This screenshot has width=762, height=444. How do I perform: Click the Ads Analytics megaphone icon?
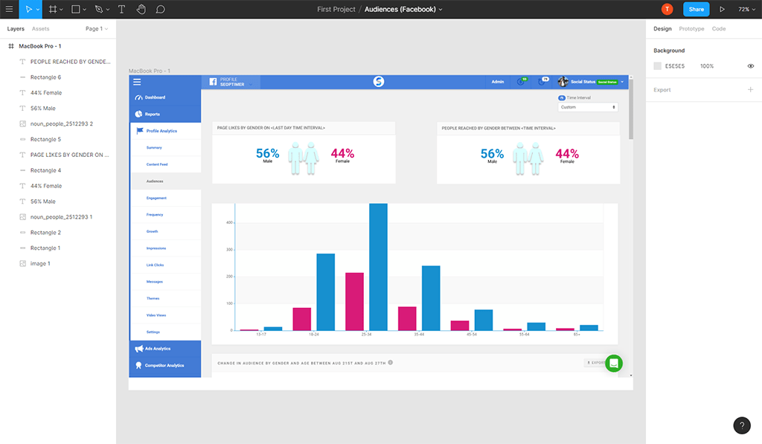[139, 348]
